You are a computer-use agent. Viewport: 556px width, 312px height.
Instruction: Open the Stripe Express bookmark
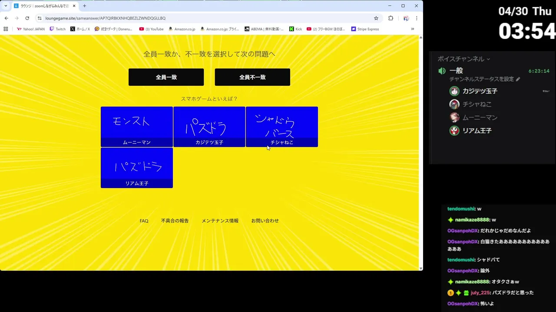tap(365, 29)
